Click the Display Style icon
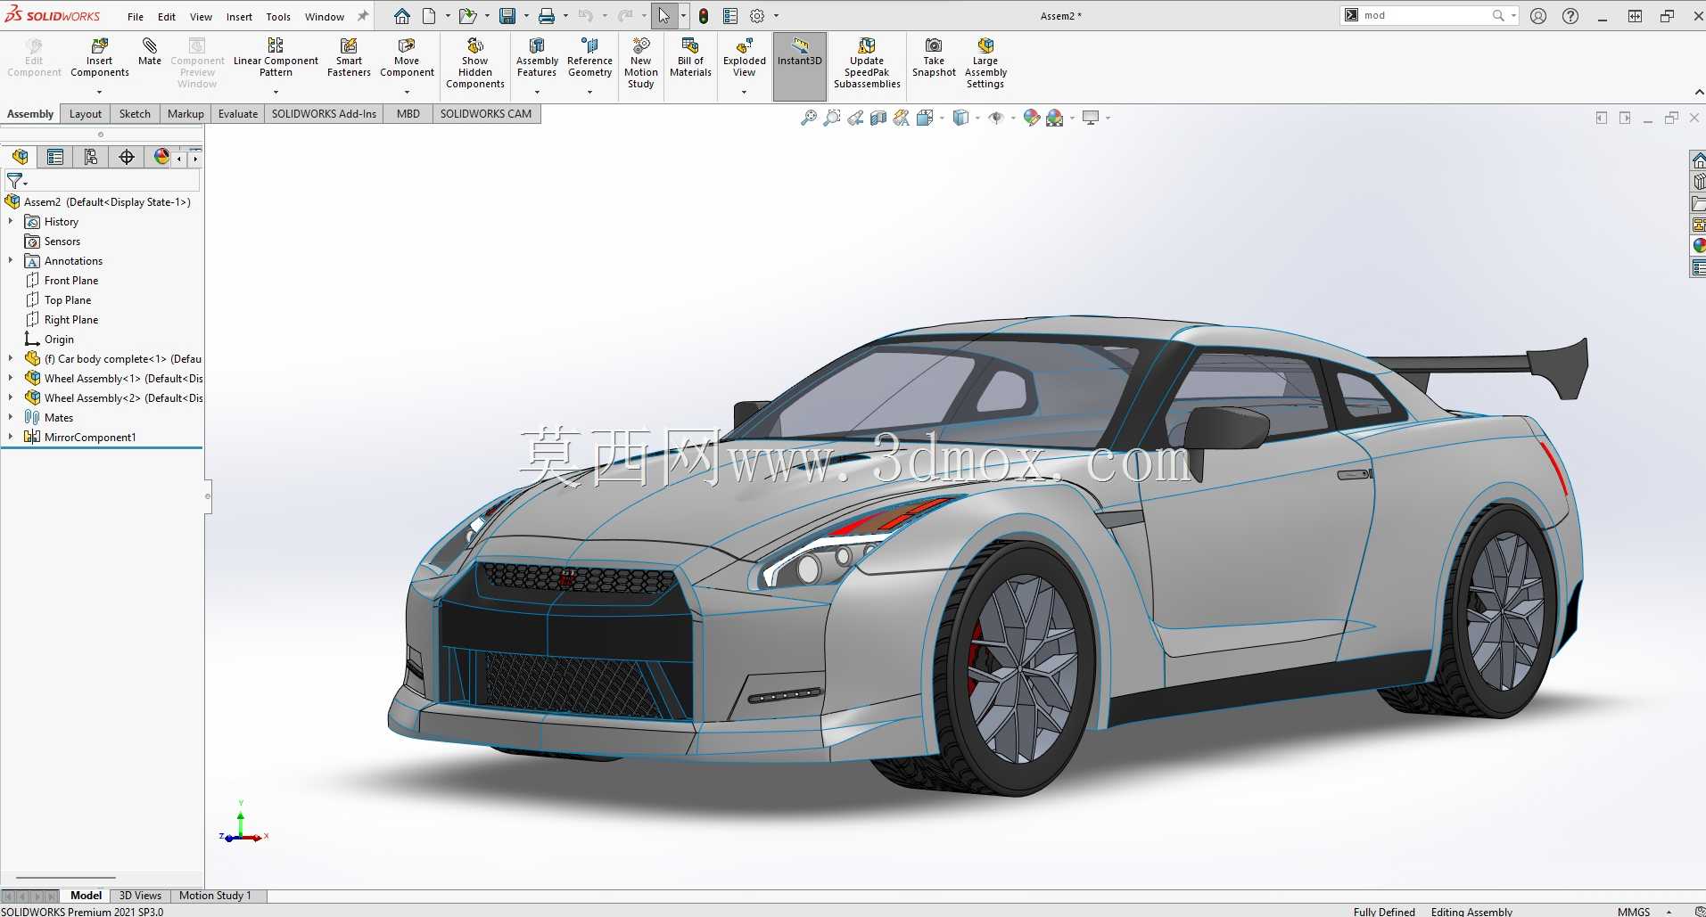 click(x=960, y=118)
